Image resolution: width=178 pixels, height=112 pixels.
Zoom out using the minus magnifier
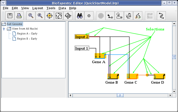point(31,16)
